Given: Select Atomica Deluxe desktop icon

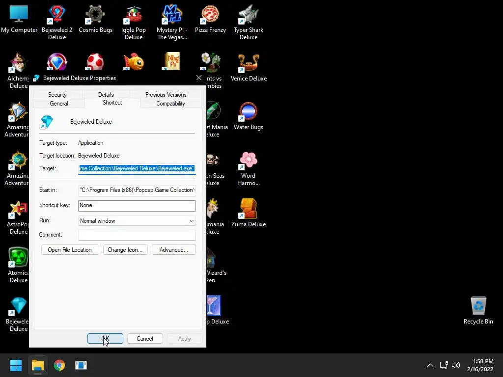Looking at the screenshot, I should point(18,257).
